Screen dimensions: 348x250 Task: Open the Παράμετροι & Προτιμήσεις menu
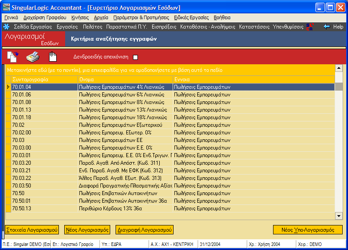pyautogui.click(x=141, y=17)
